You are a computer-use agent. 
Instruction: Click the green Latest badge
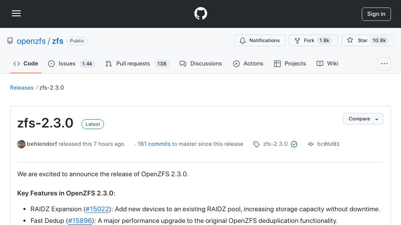tap(93, 124)
